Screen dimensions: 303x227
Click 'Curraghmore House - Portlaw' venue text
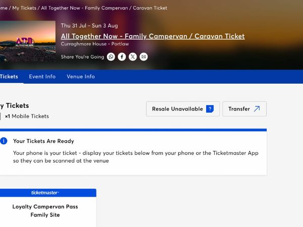(x=95, y=44)
